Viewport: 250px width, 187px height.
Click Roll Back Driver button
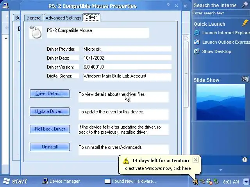click(50, 129)
